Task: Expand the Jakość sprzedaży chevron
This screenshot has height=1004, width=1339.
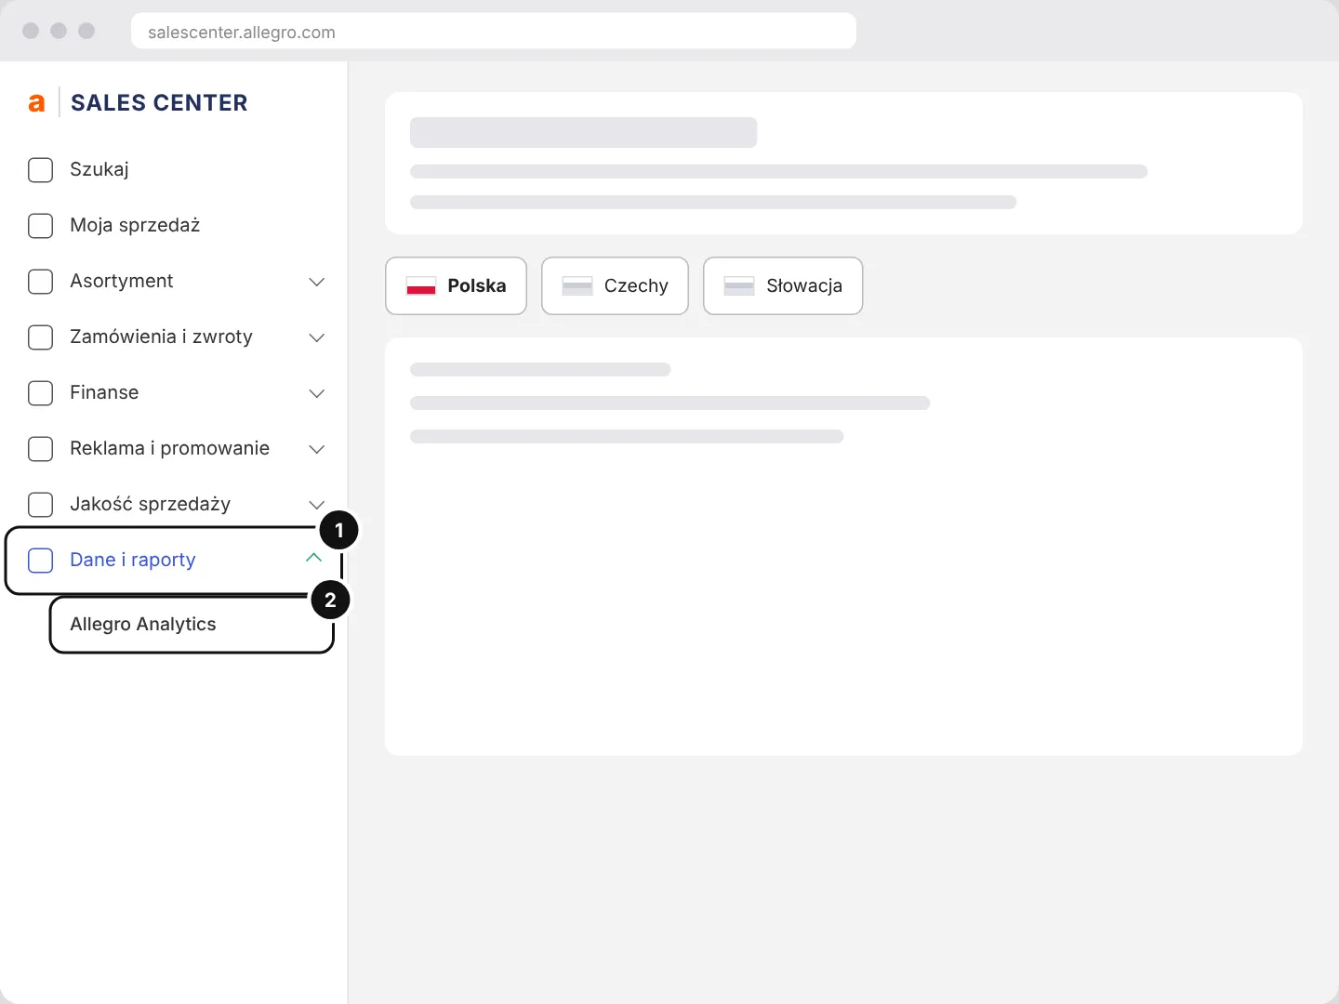Action: click(x=316, y=505)
